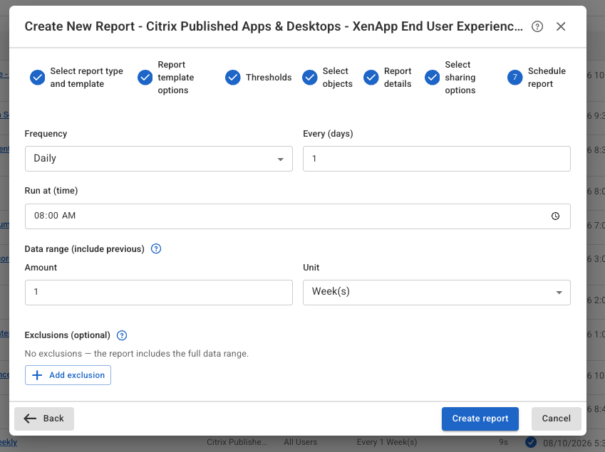Click 'All Users' cell in background table
The height and width of the screenshot is (452, 605).
300,442
